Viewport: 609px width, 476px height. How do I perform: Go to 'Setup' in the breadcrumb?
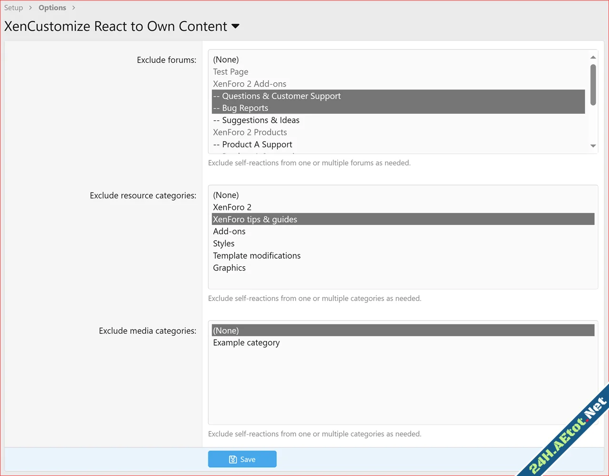[x=13, y=8]
